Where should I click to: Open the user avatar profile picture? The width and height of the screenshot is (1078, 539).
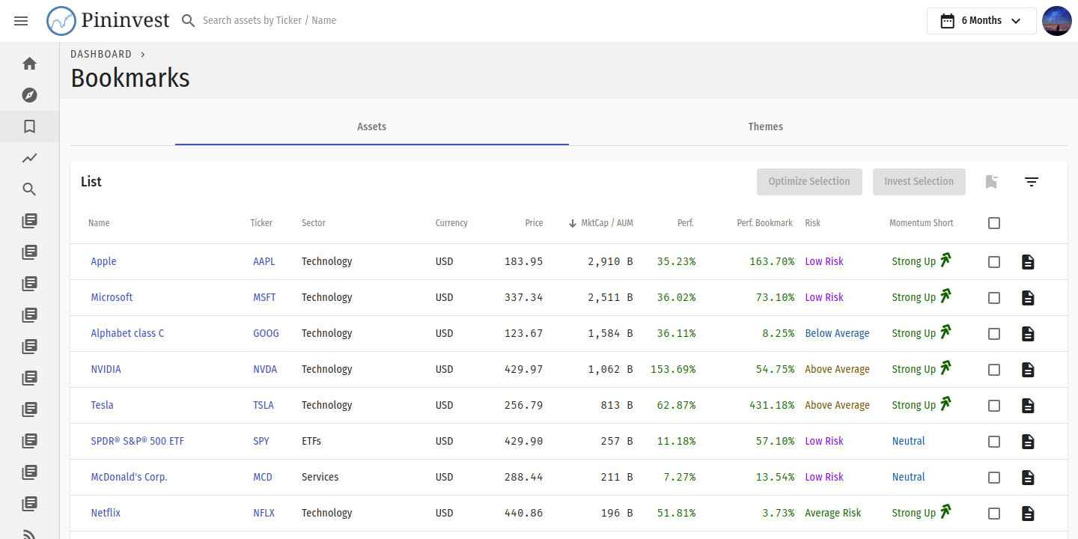point(1057,21)
